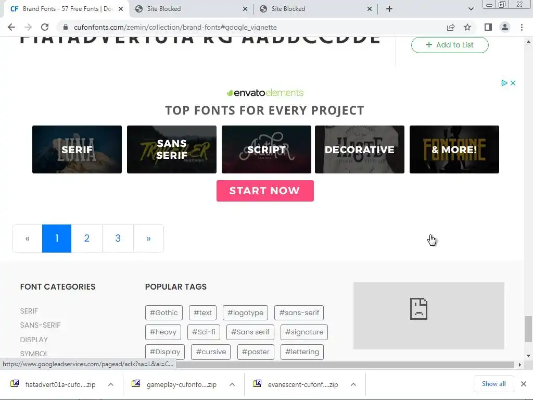Open a new browser tab
The width and height of the screenshot is (533, 400).
389,9
